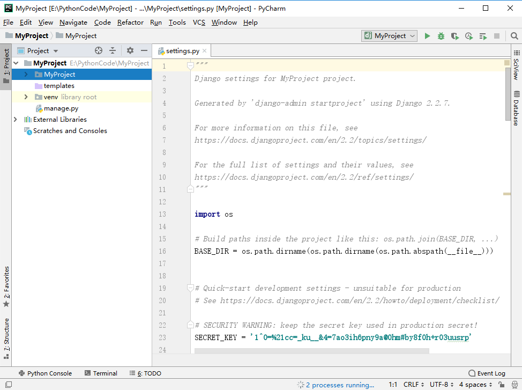Click the yellow inspection indicator in top-right gutter

507,63
